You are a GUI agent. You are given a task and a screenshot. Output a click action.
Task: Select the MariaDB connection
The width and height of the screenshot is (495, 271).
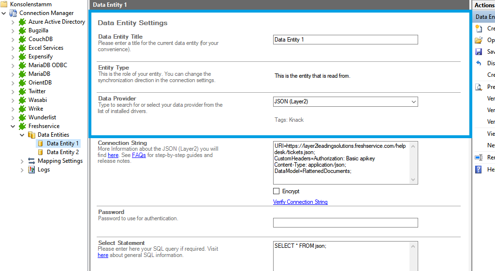39,74
